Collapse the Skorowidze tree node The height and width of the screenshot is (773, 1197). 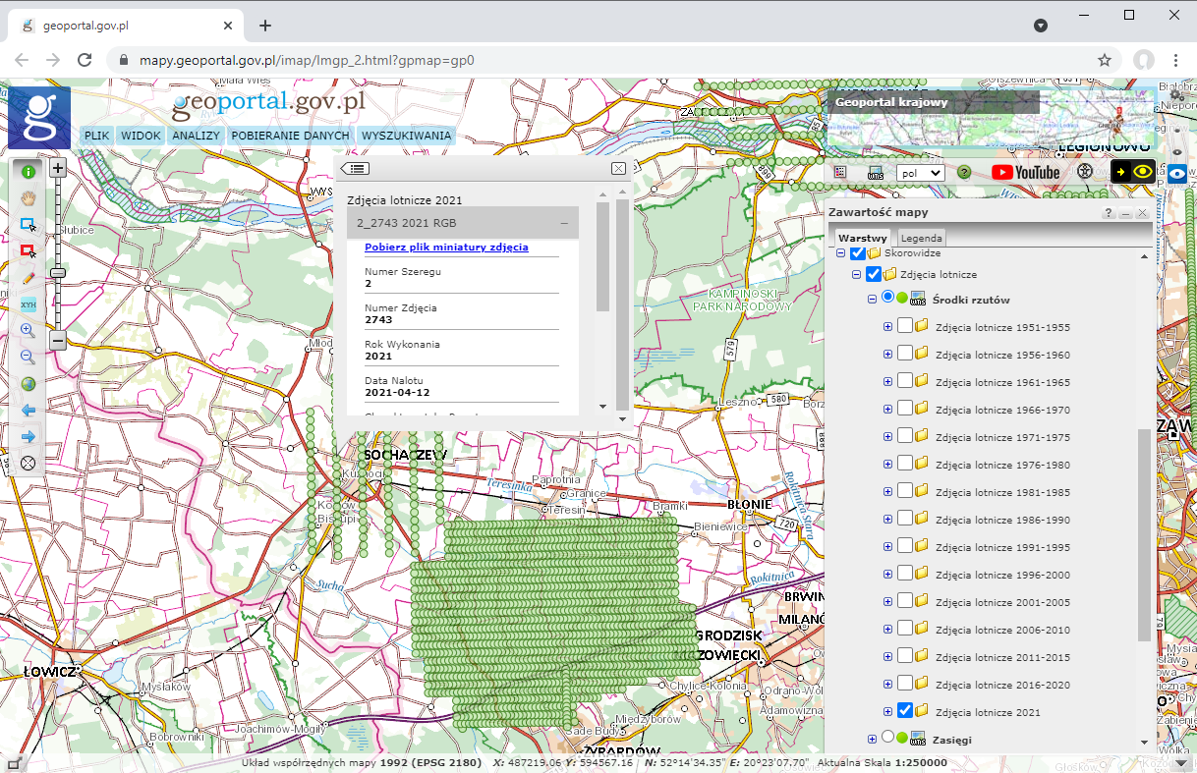[841, 253]
